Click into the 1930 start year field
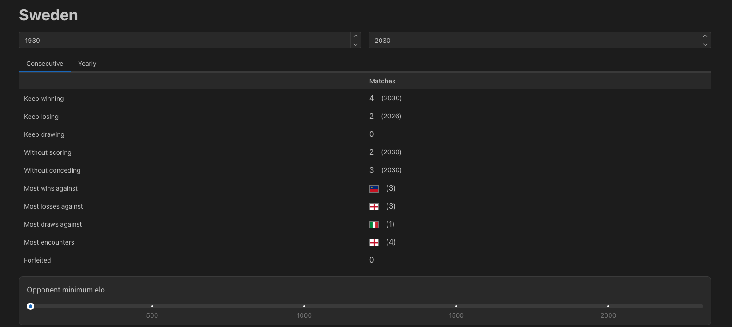This screenshot has height=327, width=732. tap(185, 40)
